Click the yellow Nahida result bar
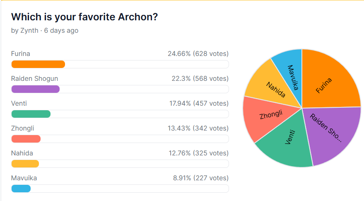The width and height of the screenshot is (364, 201). coord(120,164)
